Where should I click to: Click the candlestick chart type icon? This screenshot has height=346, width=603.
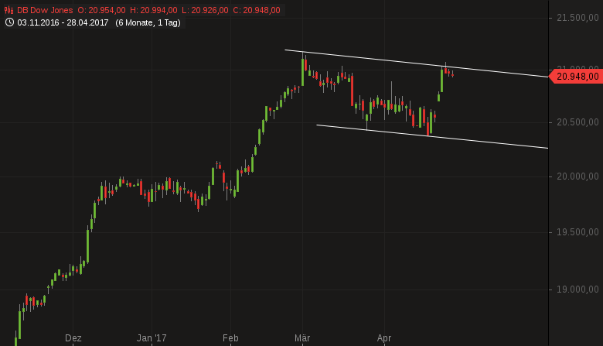coord(9,10)
